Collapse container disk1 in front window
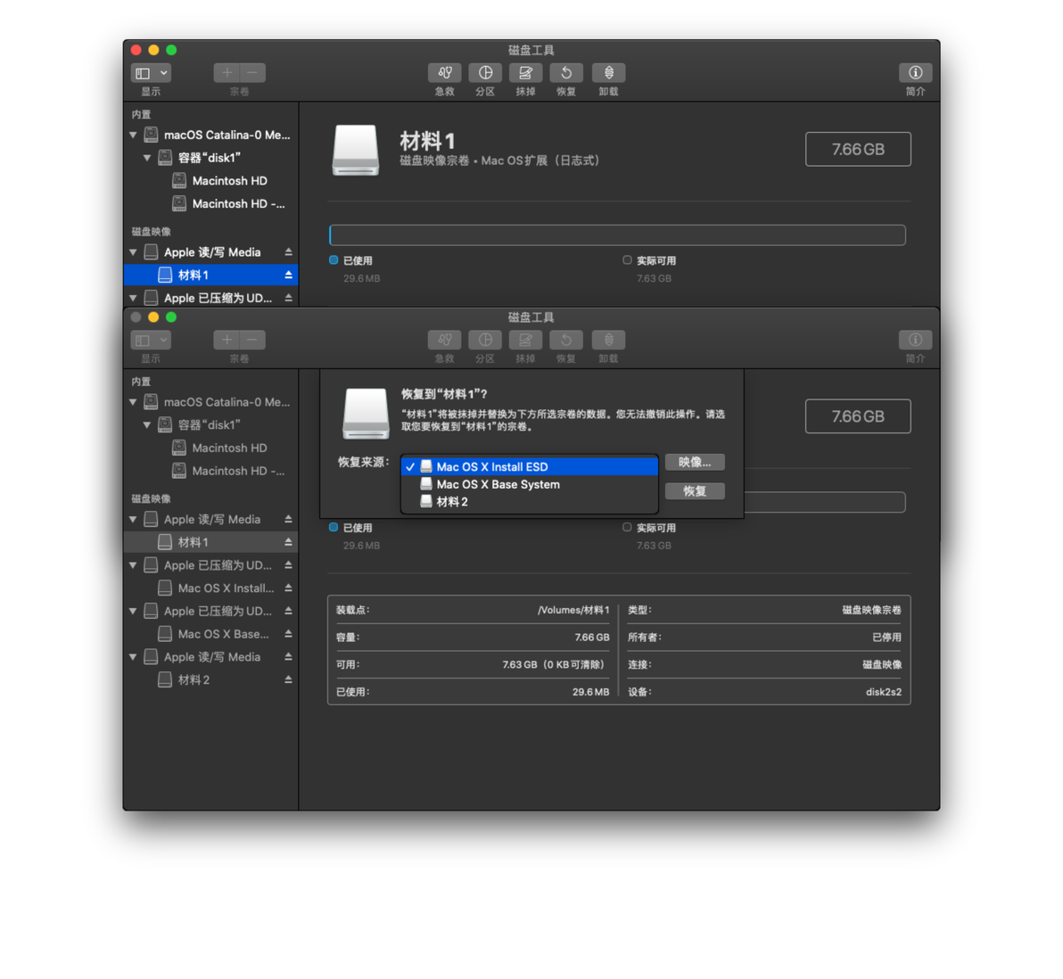The width and height of the screenshot is (1063, 979). point(147,425)
